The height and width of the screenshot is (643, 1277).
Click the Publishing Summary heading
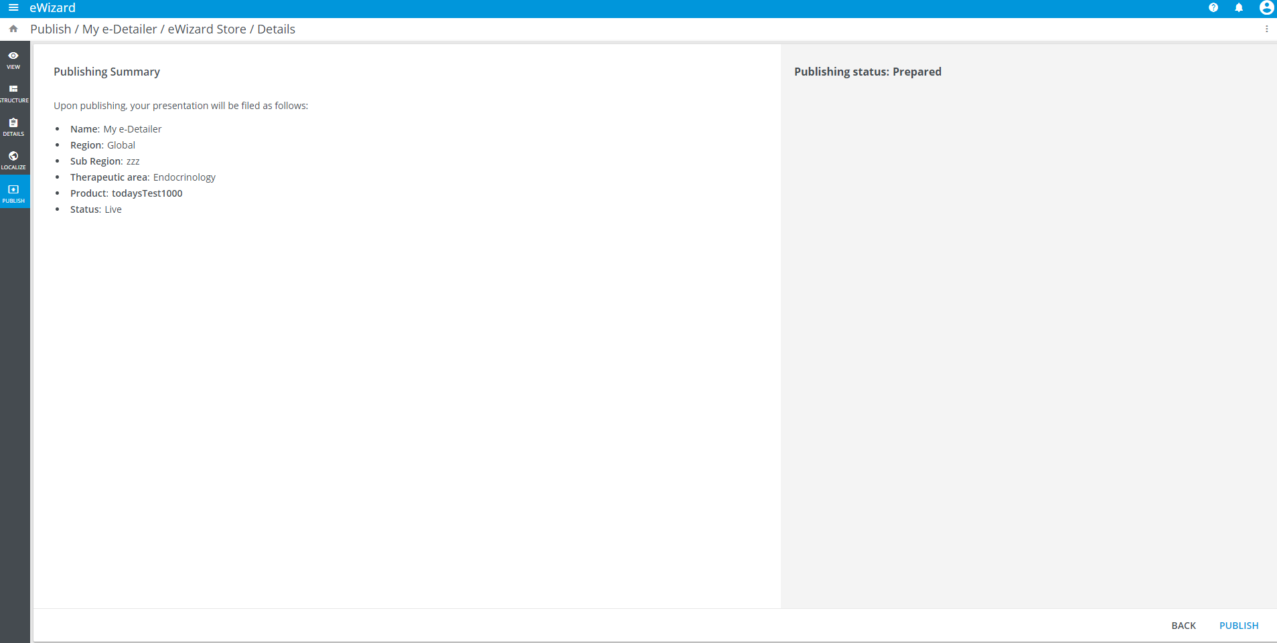[106, 72]
